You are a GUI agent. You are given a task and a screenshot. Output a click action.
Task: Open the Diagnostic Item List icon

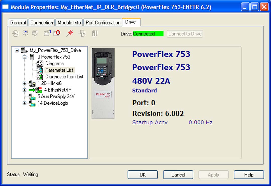(x=40, y=77)
